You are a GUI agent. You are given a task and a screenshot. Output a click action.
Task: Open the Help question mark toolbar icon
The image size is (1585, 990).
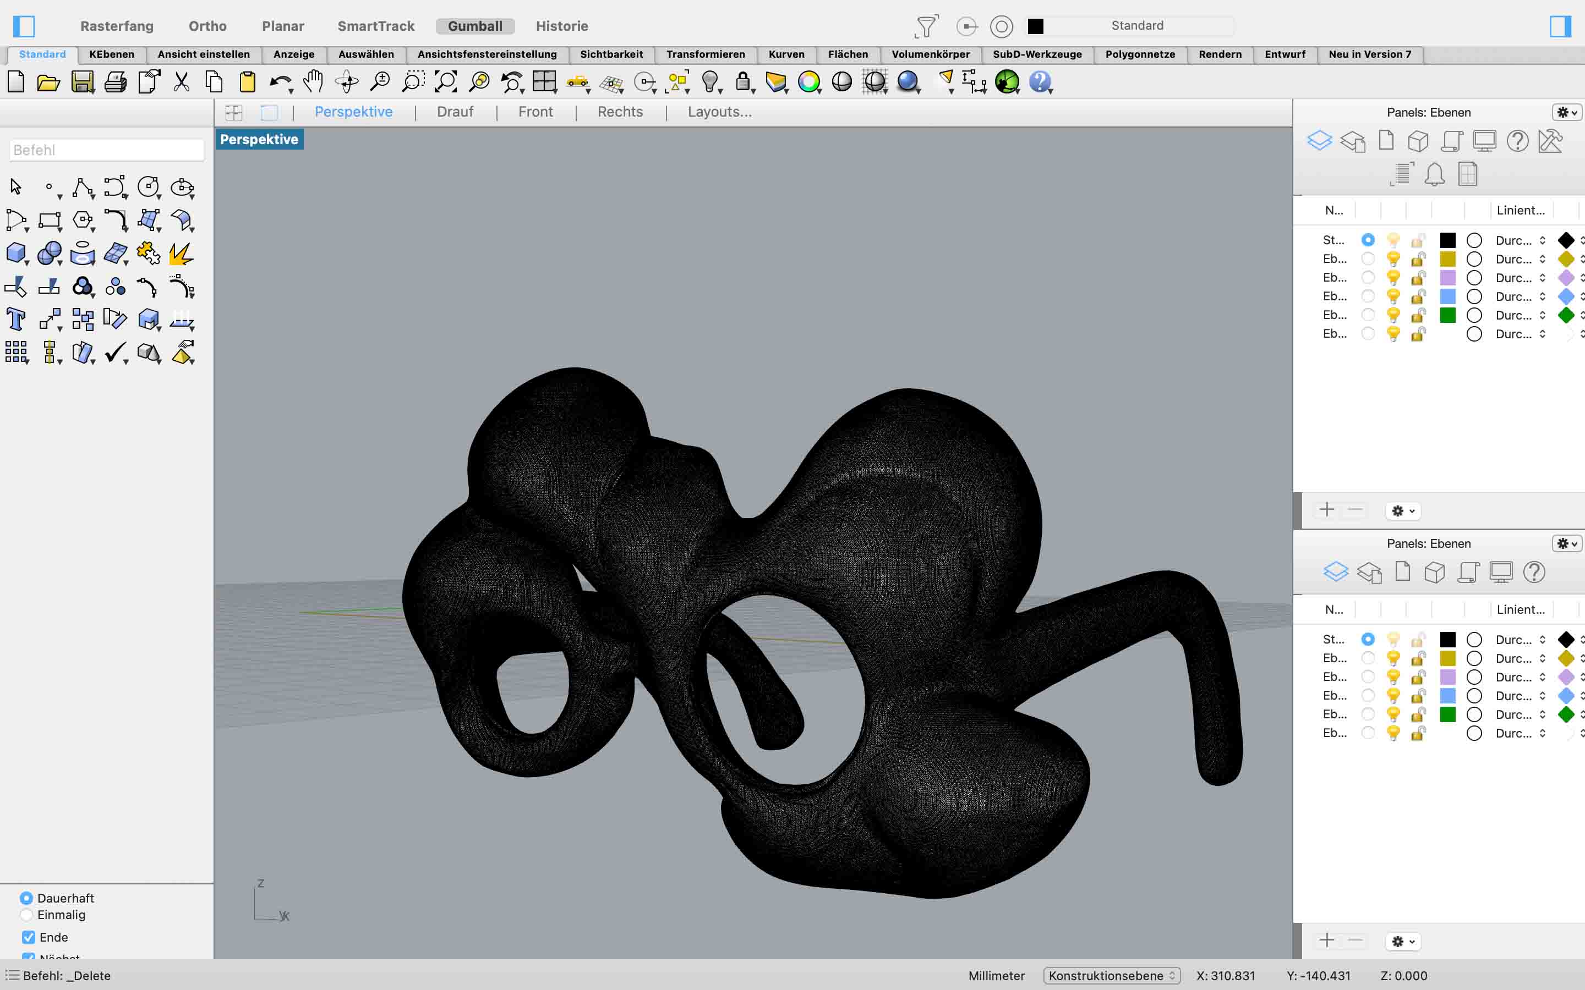(1040, 82)
